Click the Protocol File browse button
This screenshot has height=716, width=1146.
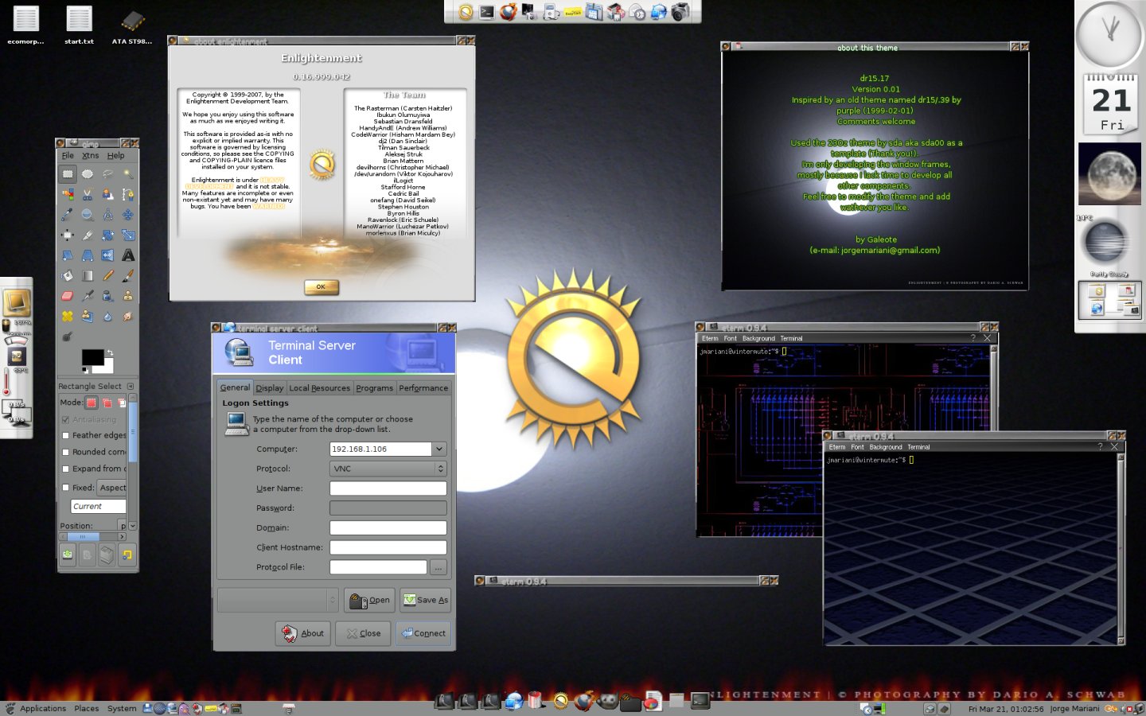coord(439,567)
